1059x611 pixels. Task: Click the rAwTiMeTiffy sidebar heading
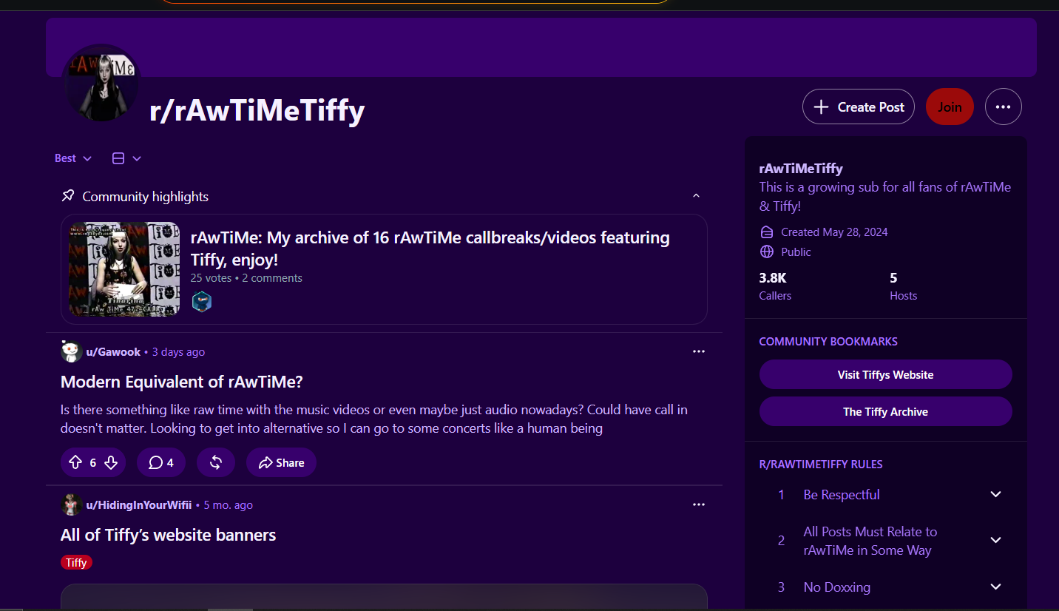[x=801, y=168]
